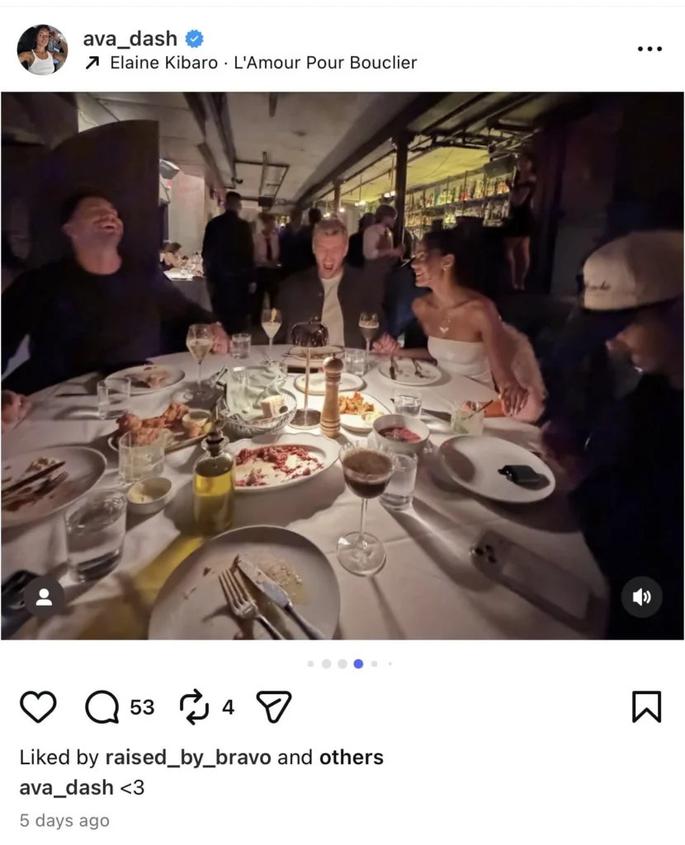Select the active blue carousel dot

pos(358,663)
